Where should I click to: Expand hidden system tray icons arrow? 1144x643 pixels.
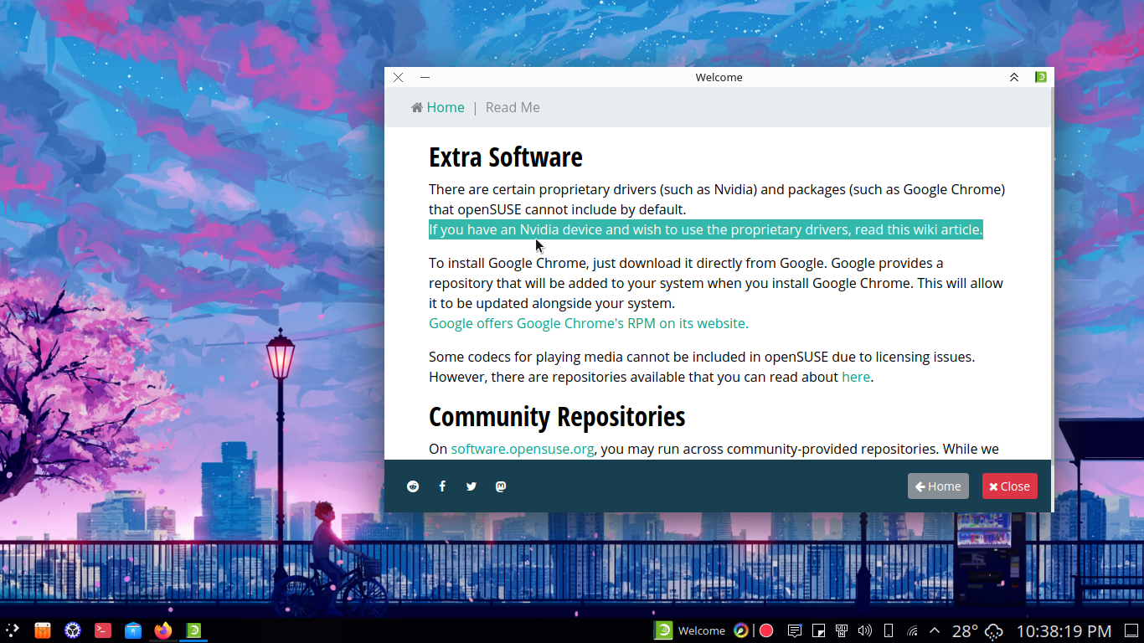935,630
